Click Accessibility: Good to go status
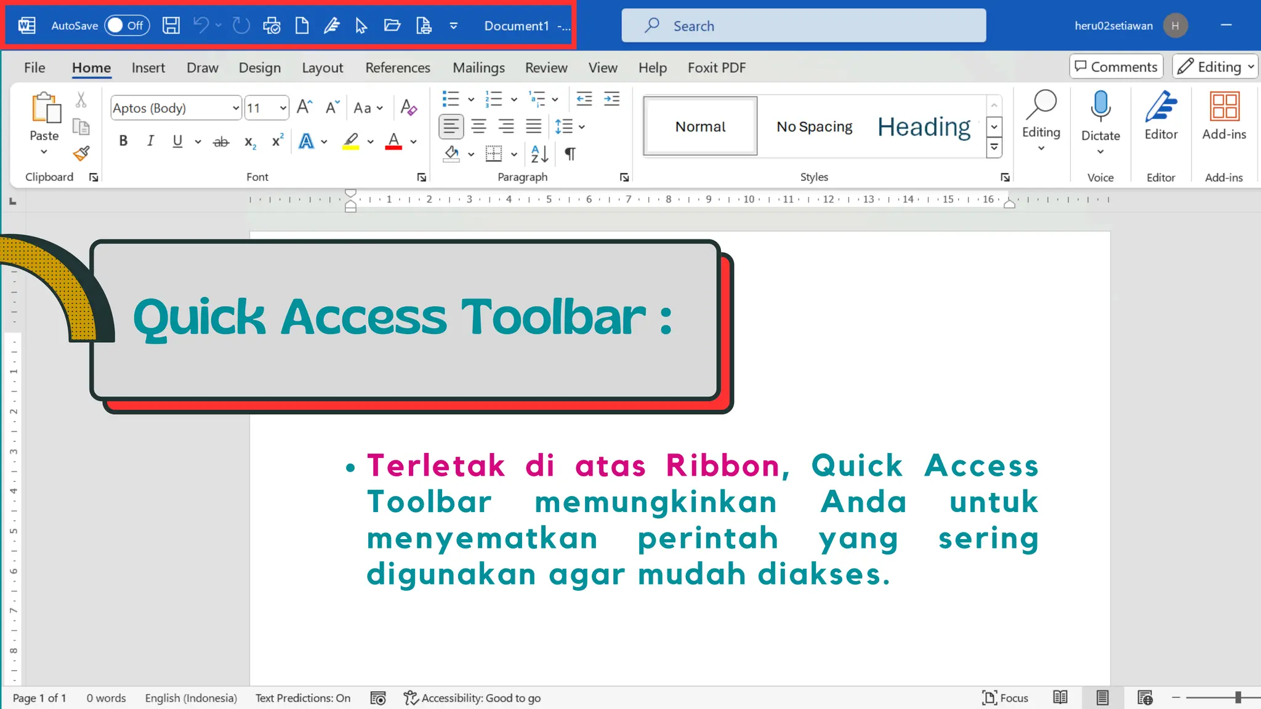Image resolution: width=1261 pixels, height=709 pixels. [x=472, y=698]
